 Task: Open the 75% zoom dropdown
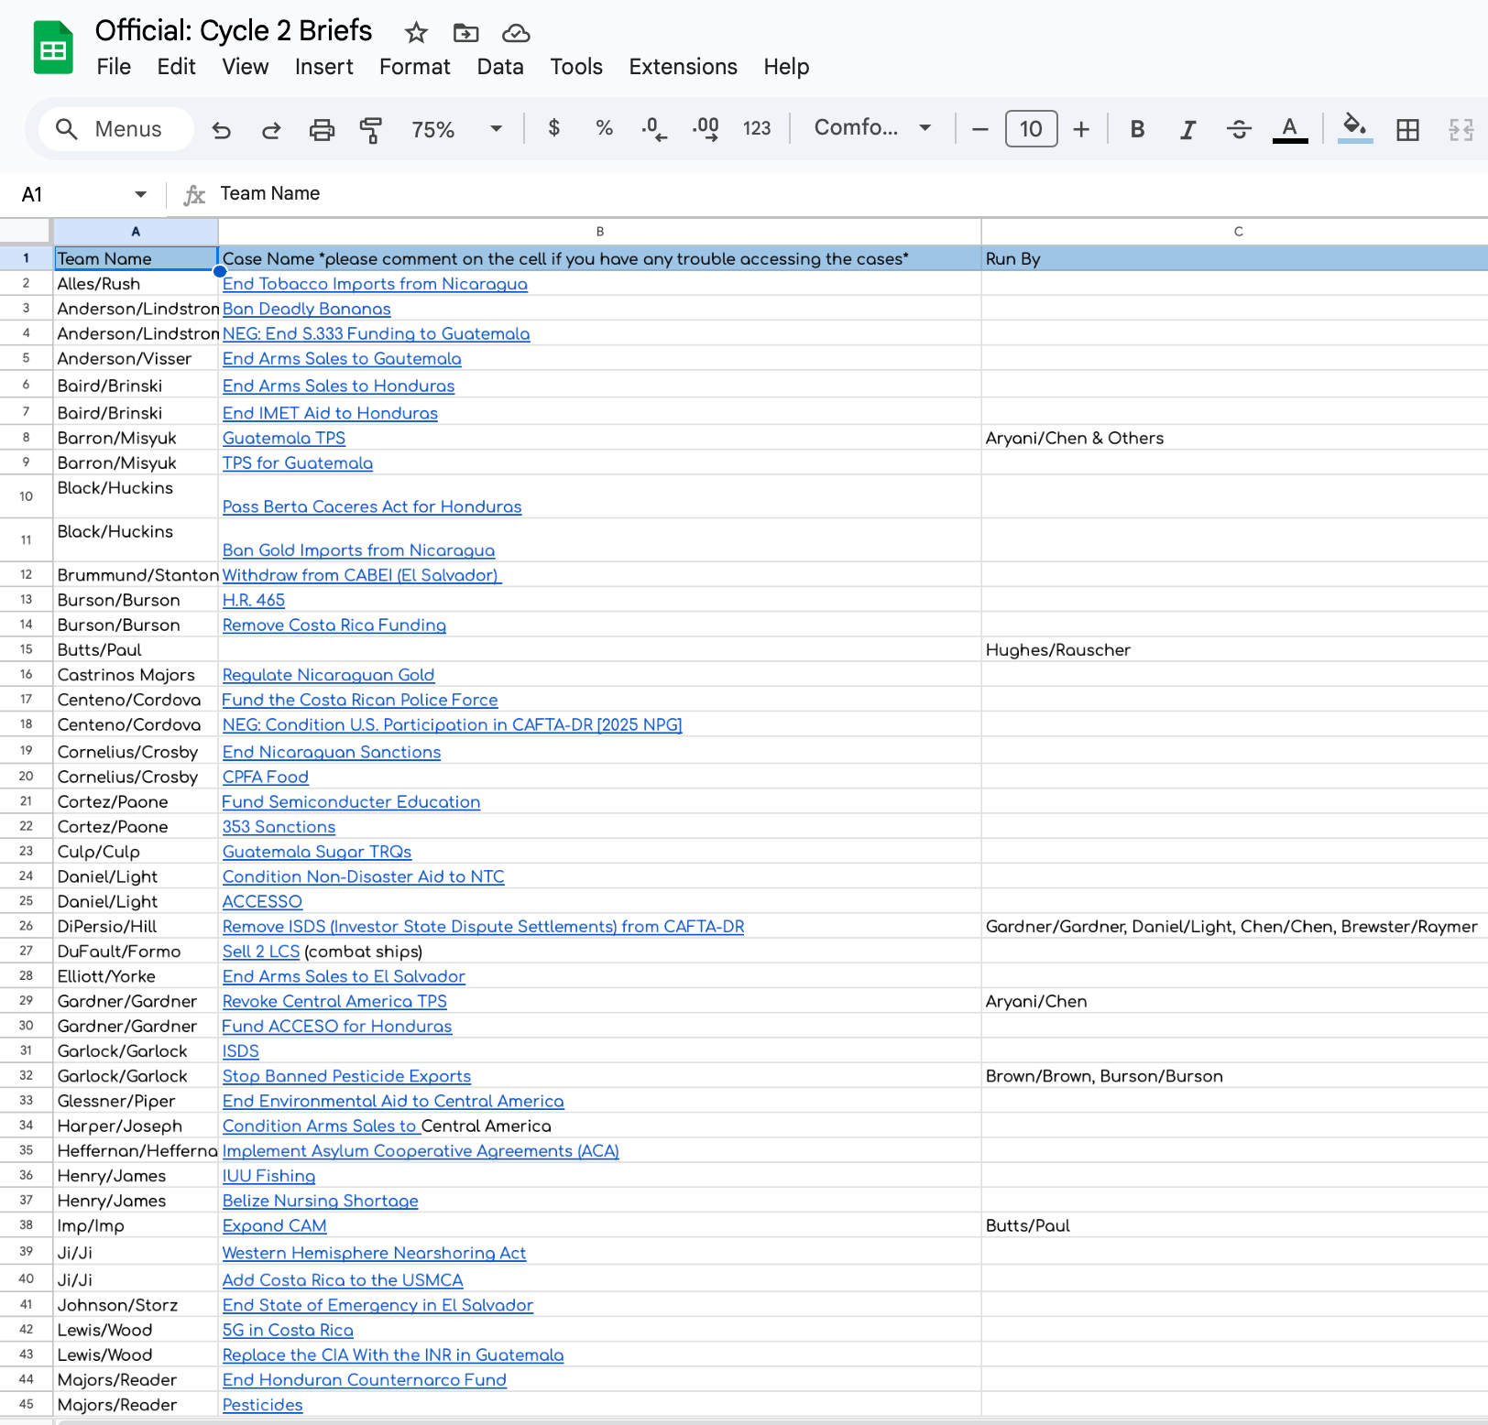point(456,129)
